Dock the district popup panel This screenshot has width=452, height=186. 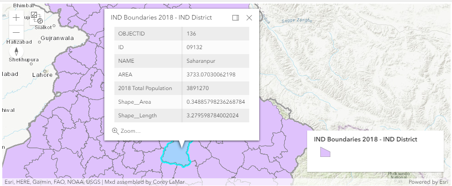point(236,18)
